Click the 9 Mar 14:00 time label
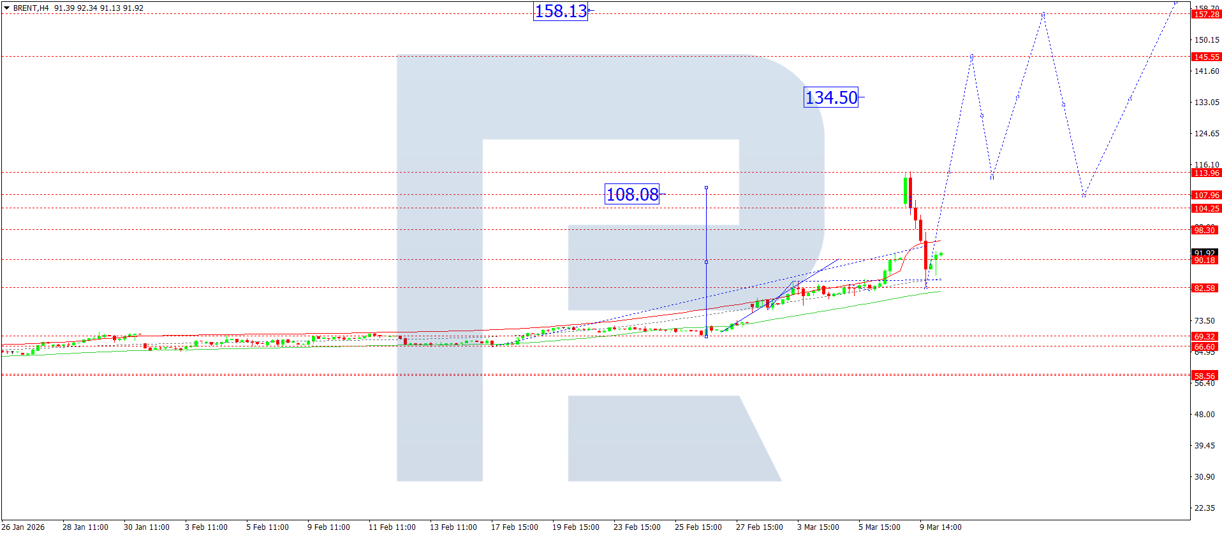The width and height of the screenshot is (1222, 535). [940, 527]
